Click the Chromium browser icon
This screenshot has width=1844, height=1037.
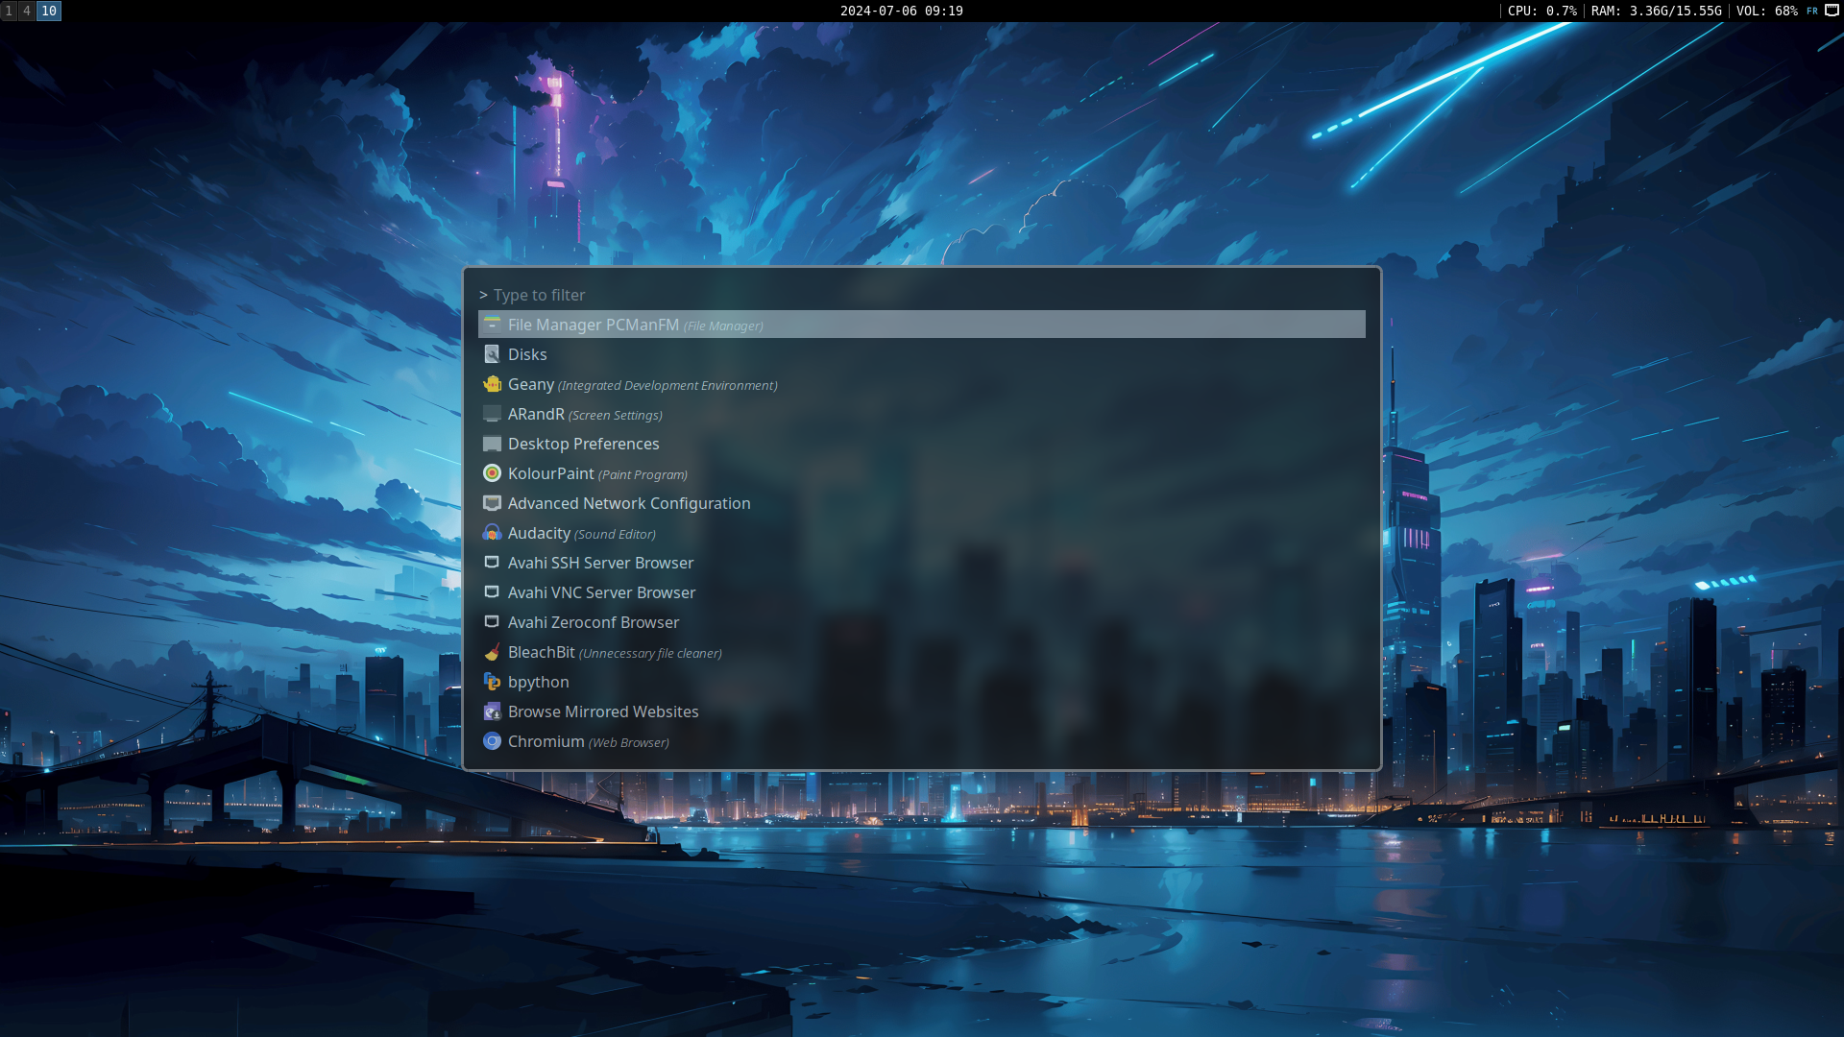pyautogui.click(x=492, y=741)
